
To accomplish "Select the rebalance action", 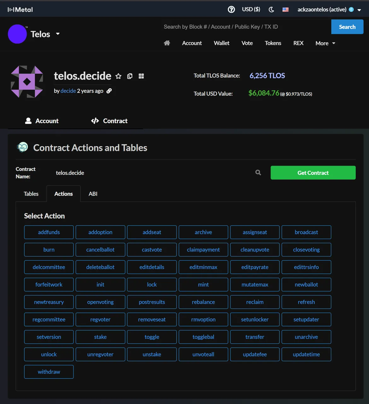I will 203,302.
